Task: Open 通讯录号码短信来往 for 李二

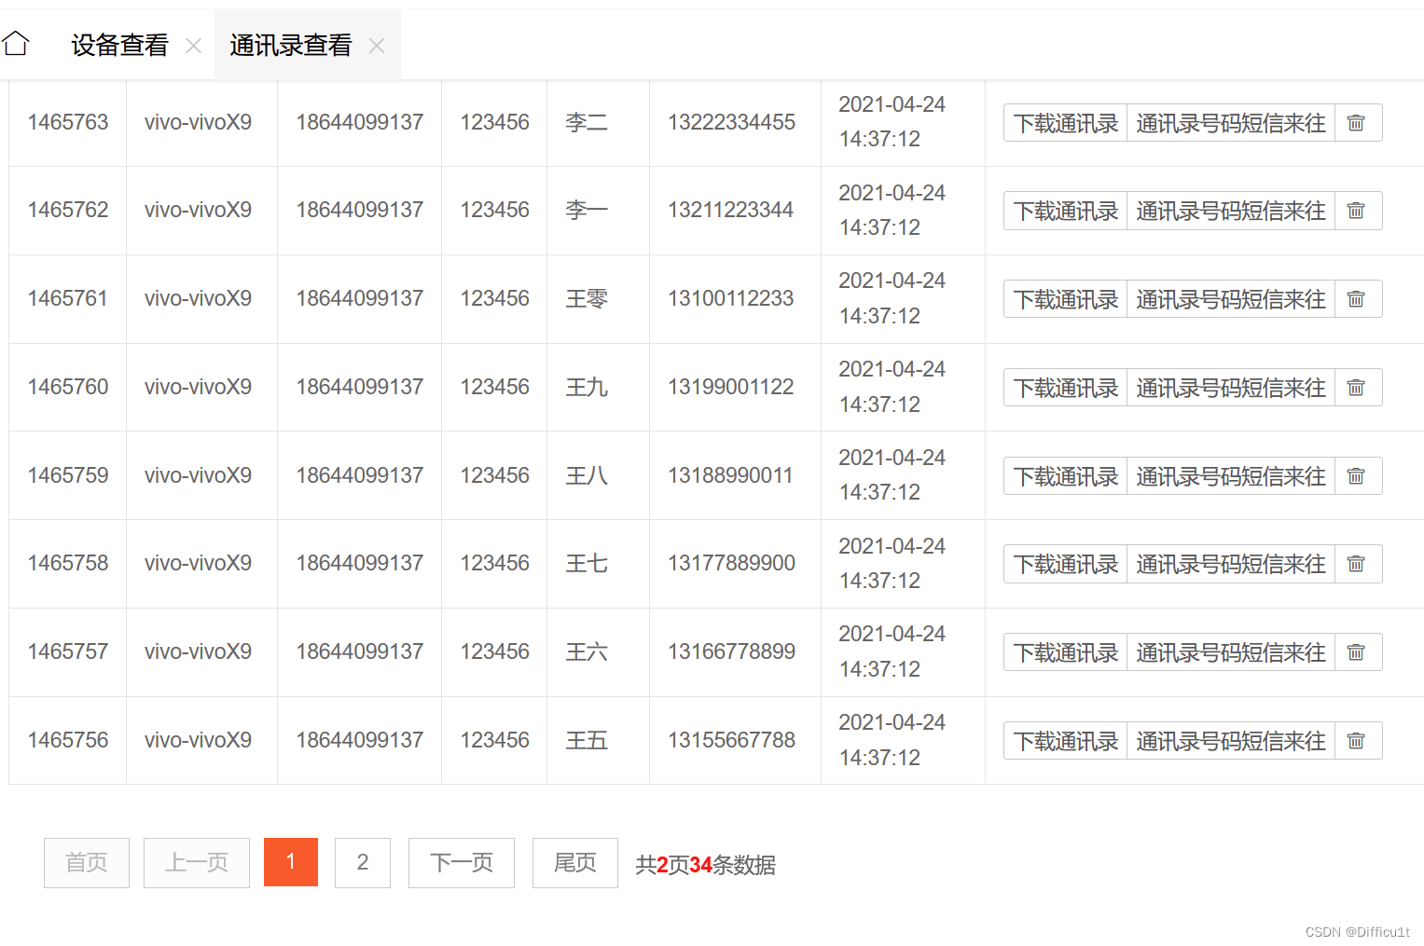Action: pos(1231,123)
